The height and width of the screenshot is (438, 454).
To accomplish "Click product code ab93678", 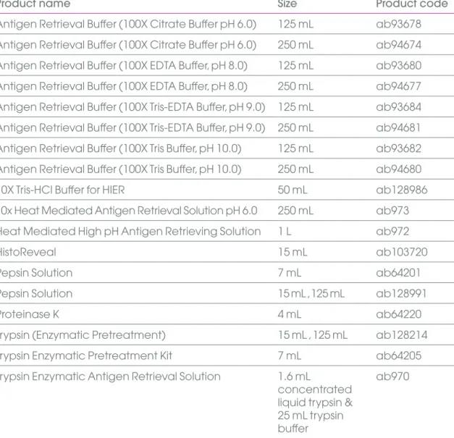I will (398, 24).
